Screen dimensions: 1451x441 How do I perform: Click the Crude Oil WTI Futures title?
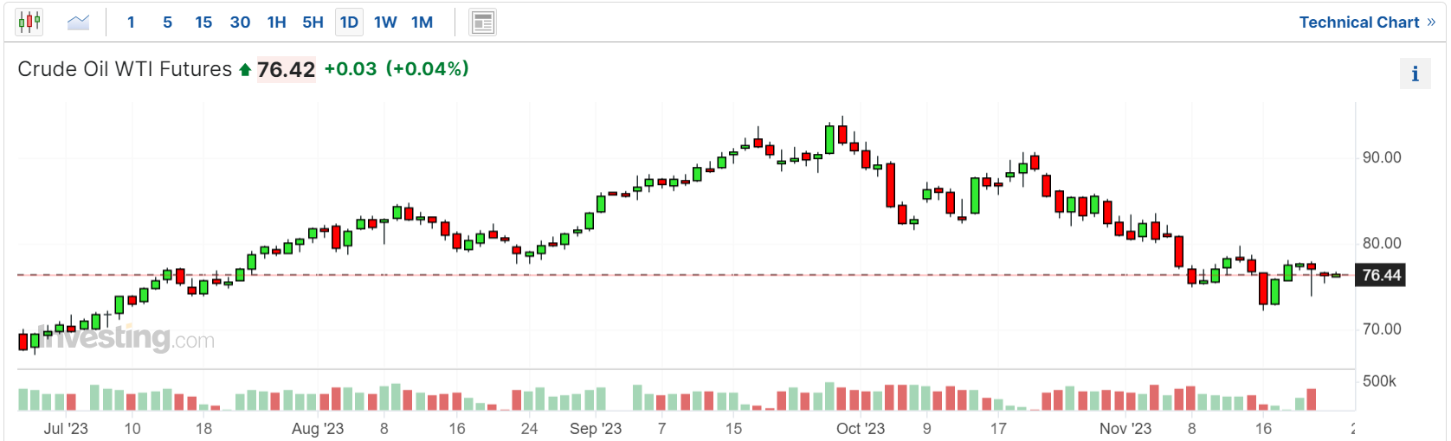(125, 69)
